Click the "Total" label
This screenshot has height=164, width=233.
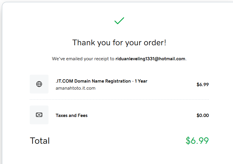40,141
